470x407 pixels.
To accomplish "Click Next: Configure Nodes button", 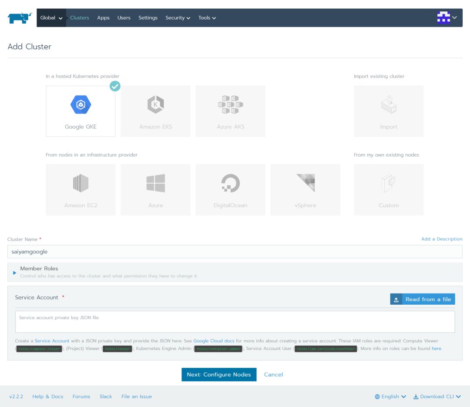I will coord(219,374).
